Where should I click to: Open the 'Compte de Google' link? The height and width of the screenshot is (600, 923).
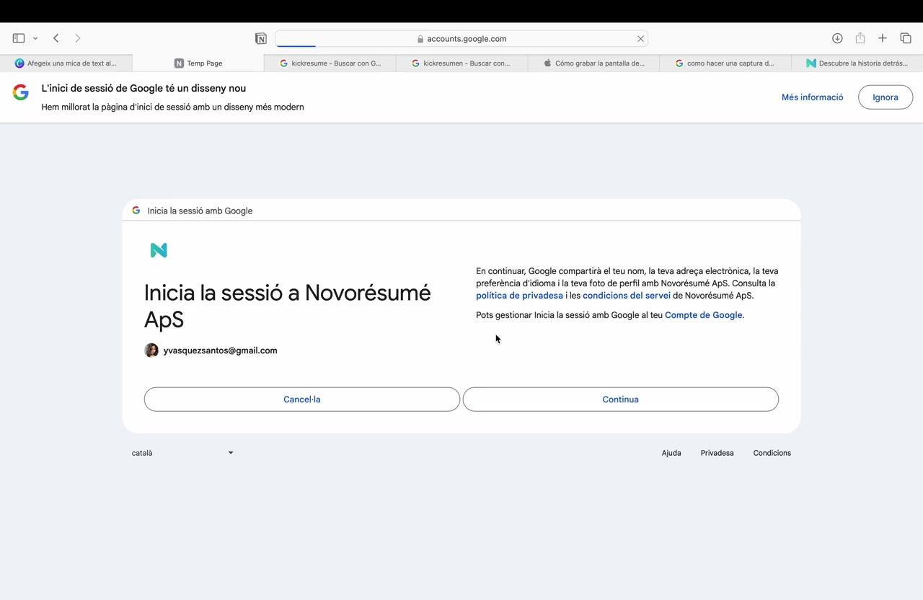tap(704, 315)
